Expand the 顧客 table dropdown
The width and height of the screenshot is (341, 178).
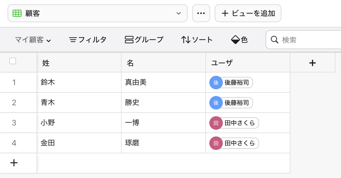(178, 13)
